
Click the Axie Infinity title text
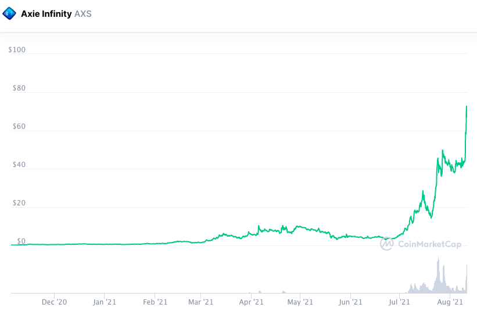tap(46, 13)
